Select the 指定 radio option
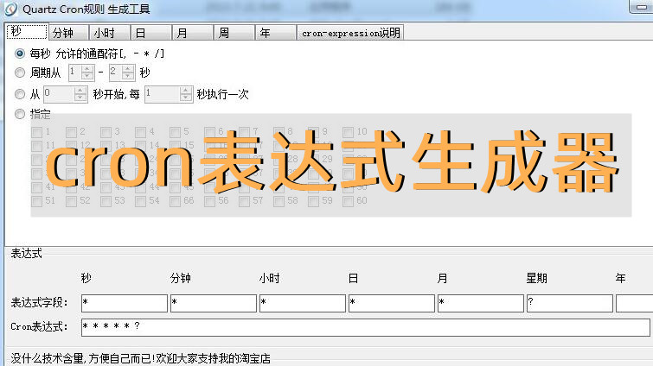Viewport: 653px width, 366px height. point(20,114)
